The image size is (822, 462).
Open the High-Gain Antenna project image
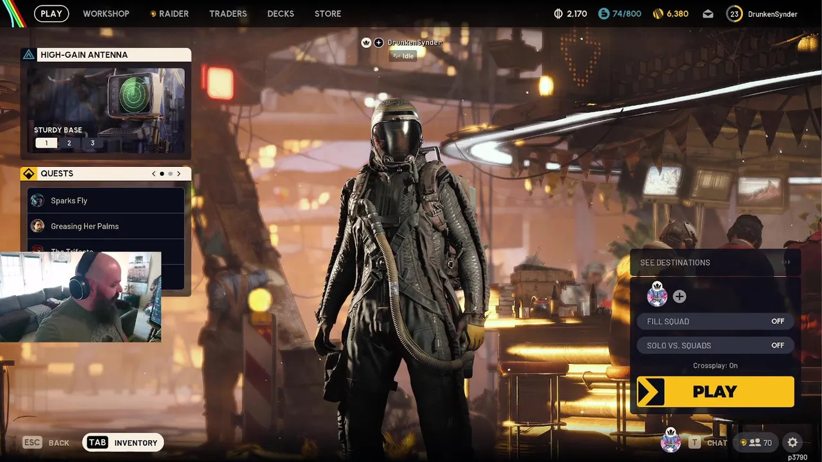(x=106, y=109)
